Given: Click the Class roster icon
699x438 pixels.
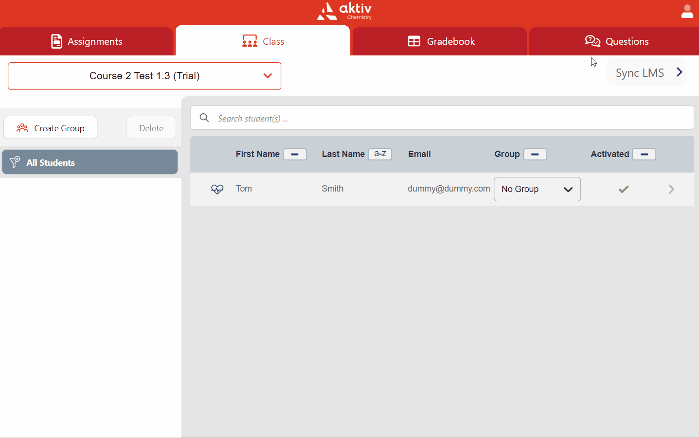Looking at the screenshot, I should (249, 41).
